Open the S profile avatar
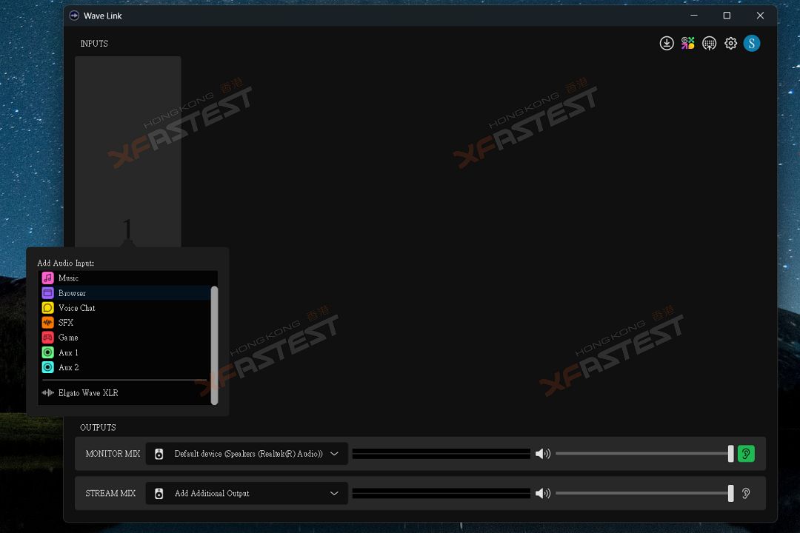This screenshot has width=800, height=533. [x=752, y=44]
